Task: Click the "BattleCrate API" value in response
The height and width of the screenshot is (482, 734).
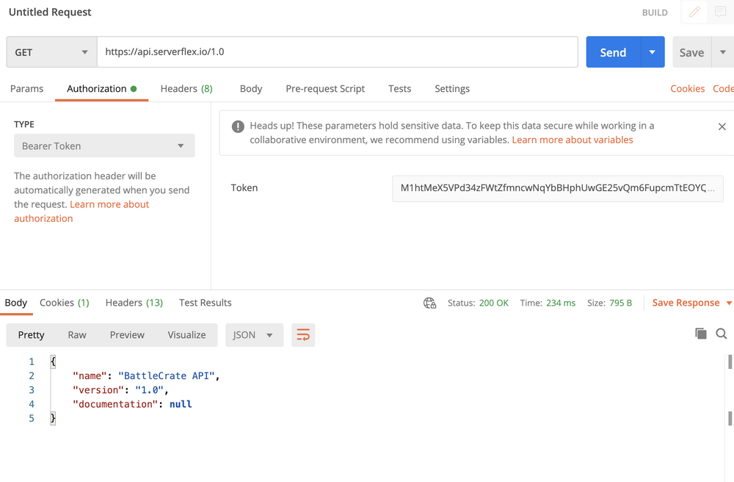Action: point(166,375)
